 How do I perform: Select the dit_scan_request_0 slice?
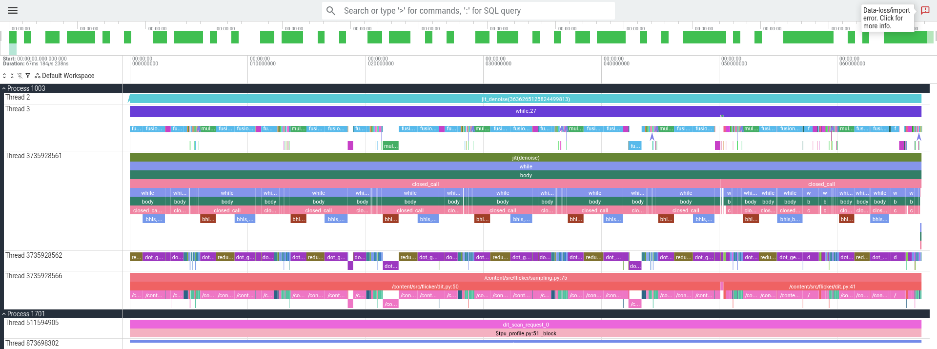(526, 325)
